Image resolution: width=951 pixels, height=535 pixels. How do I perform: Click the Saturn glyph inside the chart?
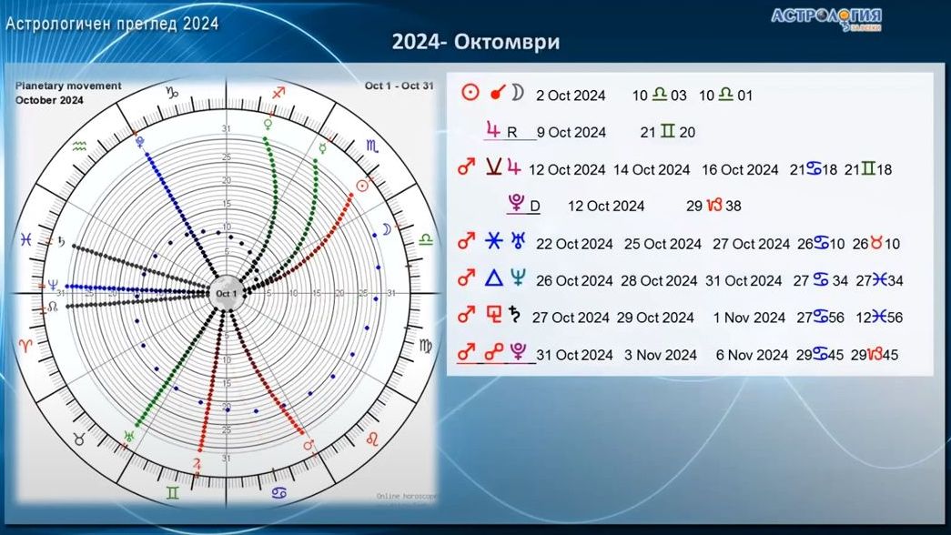point(61,242)
